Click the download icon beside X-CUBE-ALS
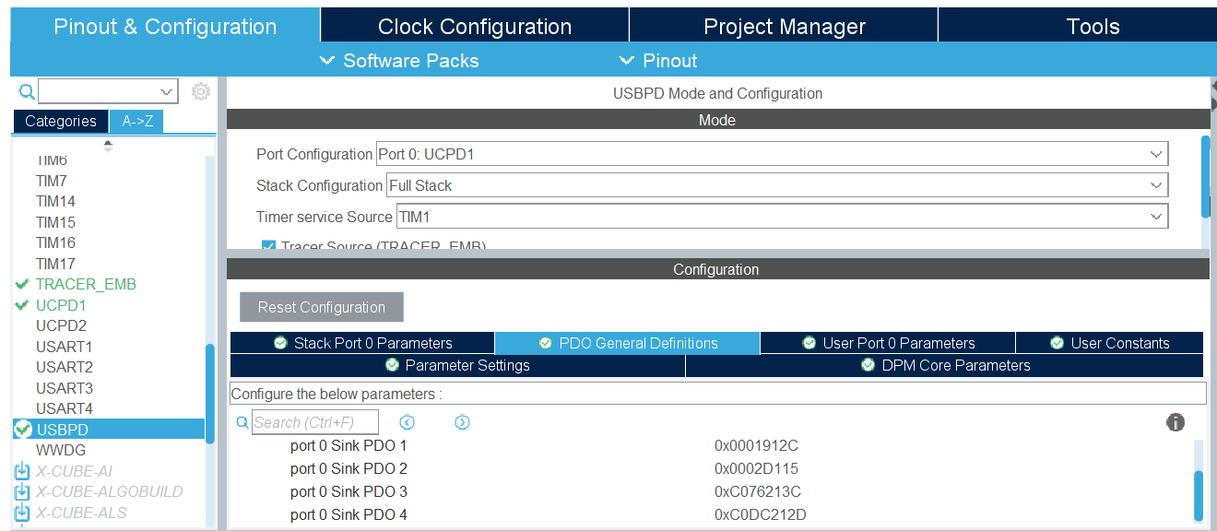Image resolution: width=1217 pixels, height=531 pixels. pyautogui.click(x=20, y=513)
